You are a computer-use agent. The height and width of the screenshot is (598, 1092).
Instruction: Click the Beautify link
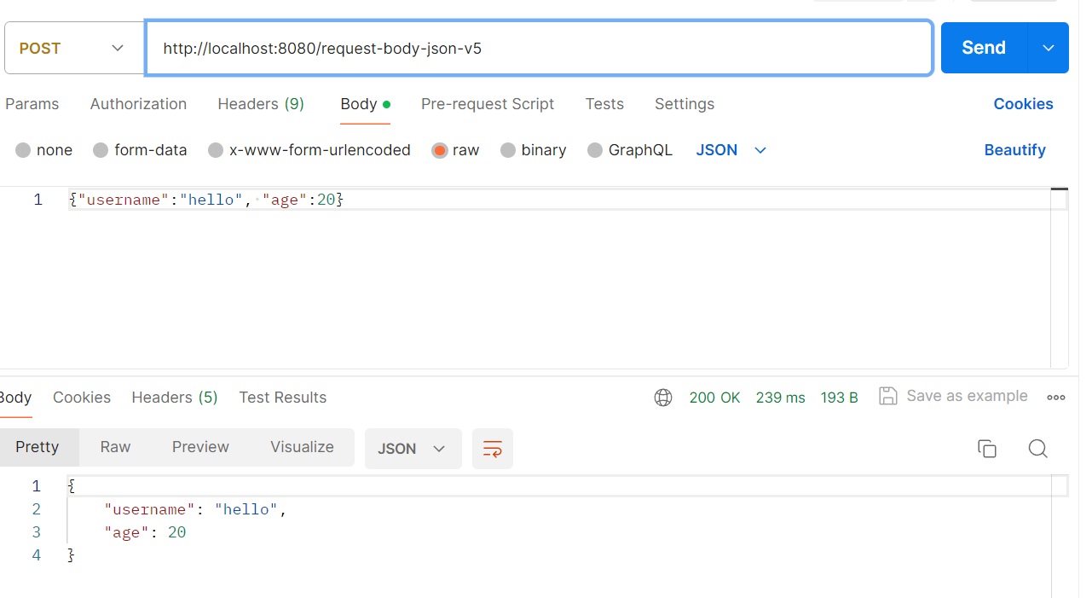pyautogui.click(x=1014, y=150)
